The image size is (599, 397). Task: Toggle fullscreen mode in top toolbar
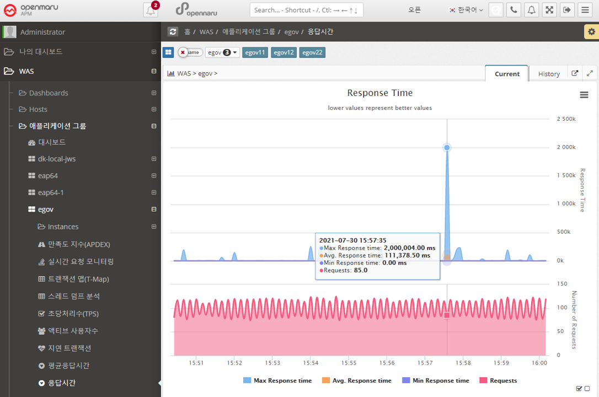549,10
